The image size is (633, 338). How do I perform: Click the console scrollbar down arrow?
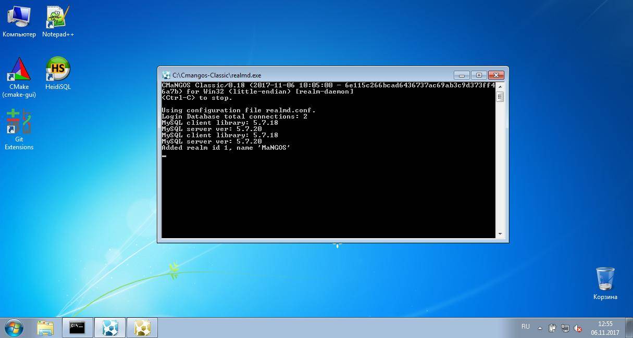[x=500, y=235]
